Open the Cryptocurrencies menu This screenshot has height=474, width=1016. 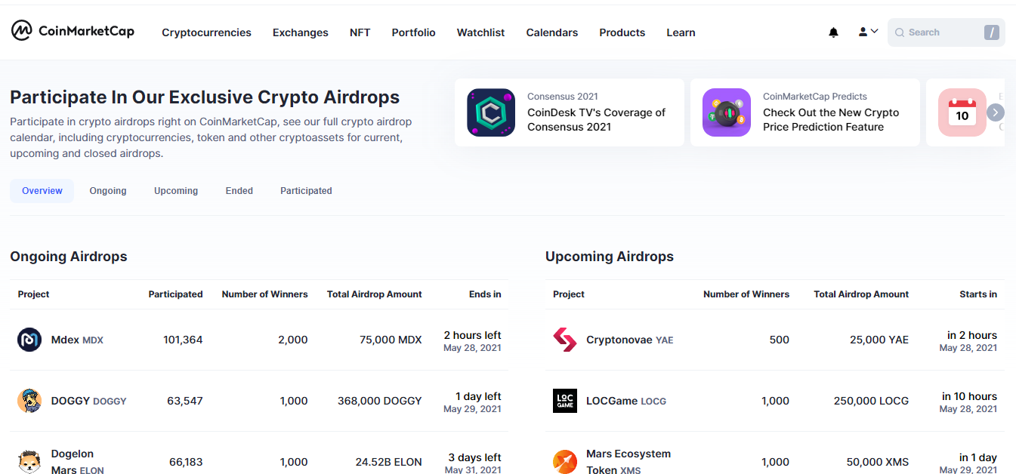point(206,32)
